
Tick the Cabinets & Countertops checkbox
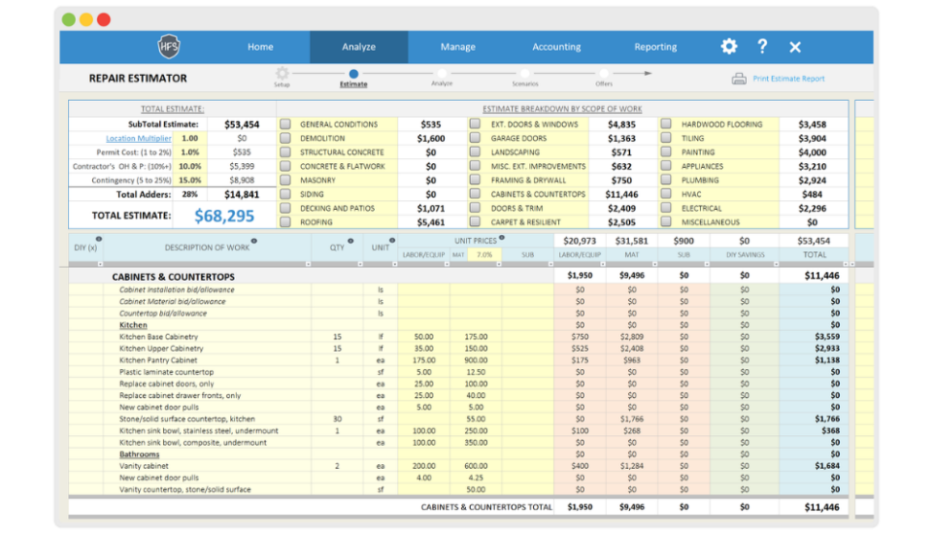click(475, 194)
